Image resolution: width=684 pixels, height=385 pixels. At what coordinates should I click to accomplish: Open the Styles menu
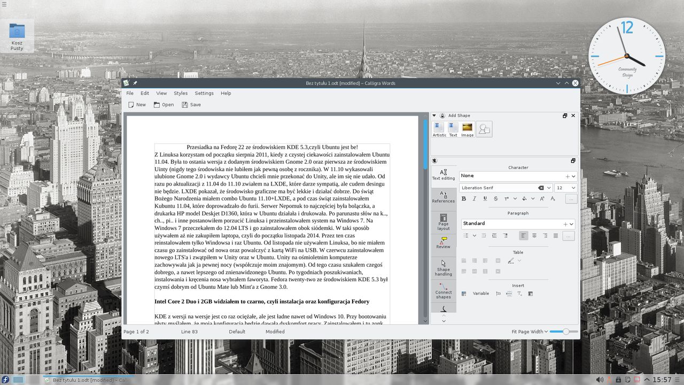(x=181, y=93)
